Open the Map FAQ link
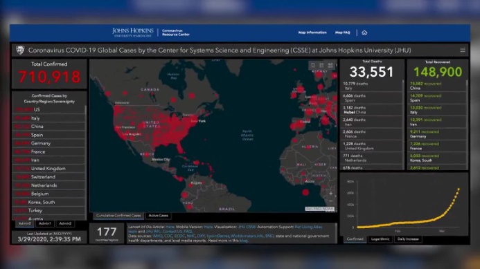The height and width of the screenshot is (269, 480). (342, 33)
